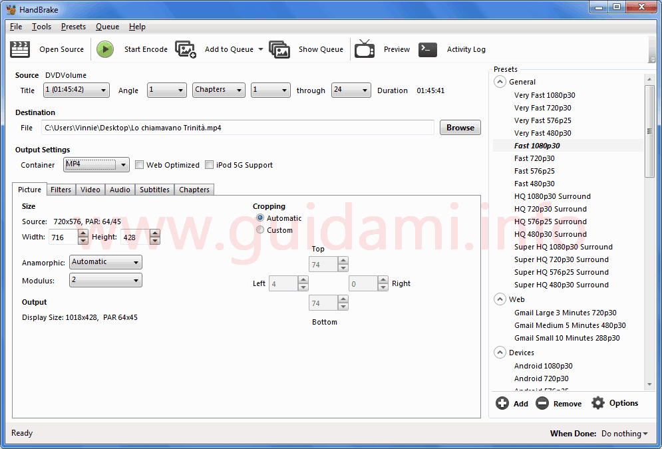
Task: Click the Add to Queue icon
Action: point(186,49)
